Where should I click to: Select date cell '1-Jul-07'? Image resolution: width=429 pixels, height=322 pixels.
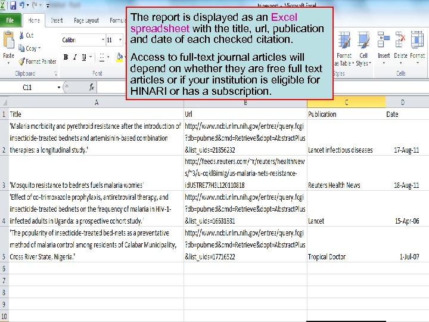(403, 244)
